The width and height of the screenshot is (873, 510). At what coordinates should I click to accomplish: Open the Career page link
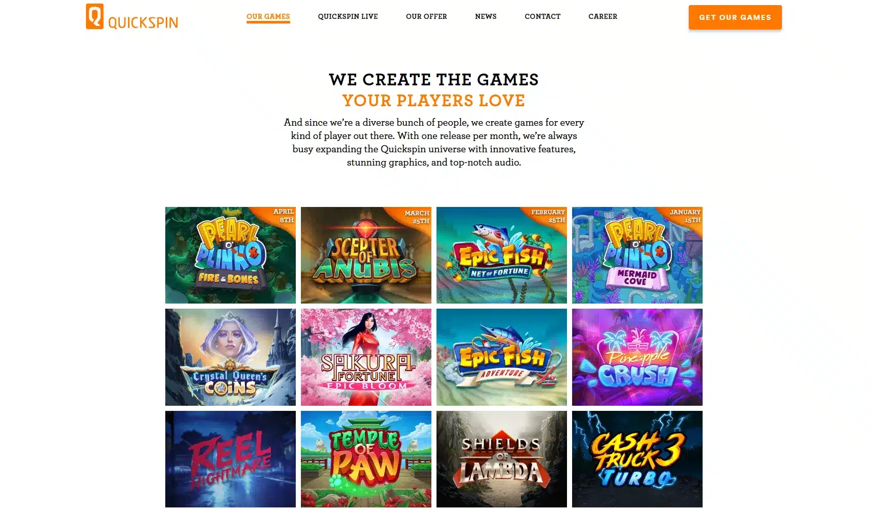click(x=603, y=16)
